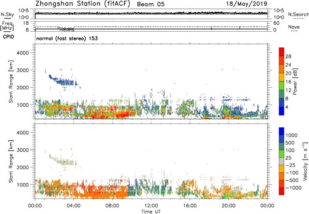Click the 18 tick on frequency axis
309x214 pixels.
click(x=26, y=23)
